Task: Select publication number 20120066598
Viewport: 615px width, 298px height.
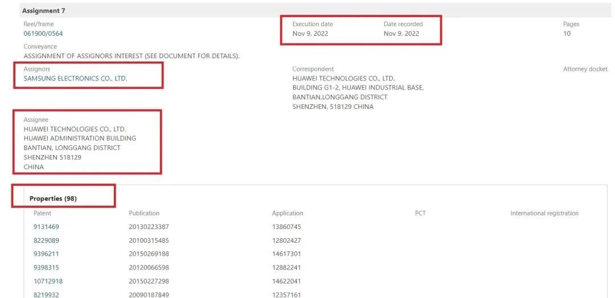Action: (149, 268)
